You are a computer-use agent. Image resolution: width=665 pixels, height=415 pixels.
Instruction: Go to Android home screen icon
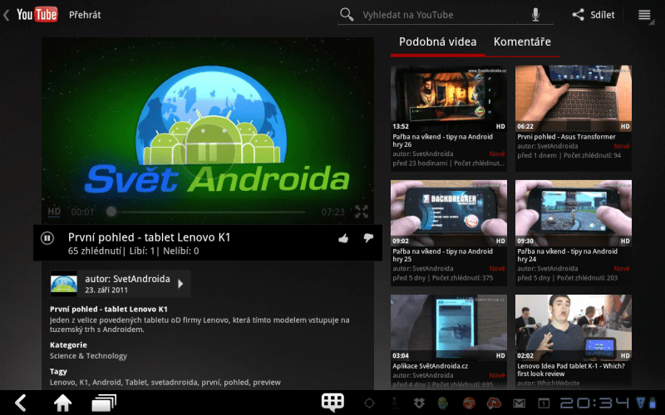point(62,403)
